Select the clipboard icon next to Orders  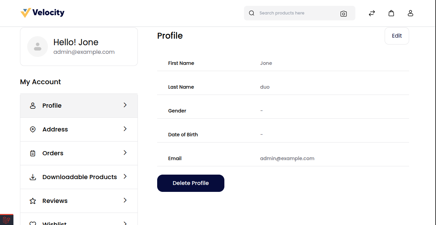point(32,153)
